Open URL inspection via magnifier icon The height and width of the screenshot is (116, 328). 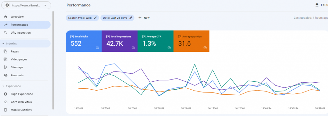[6, 33]
